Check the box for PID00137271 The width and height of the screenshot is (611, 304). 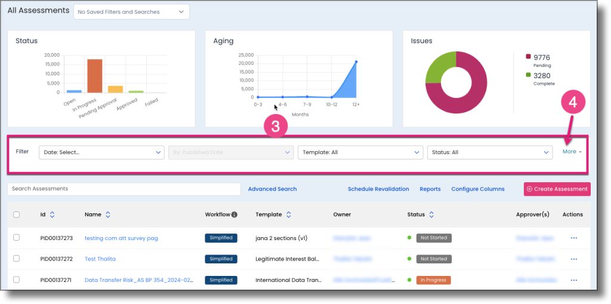(x=16, y=280)
